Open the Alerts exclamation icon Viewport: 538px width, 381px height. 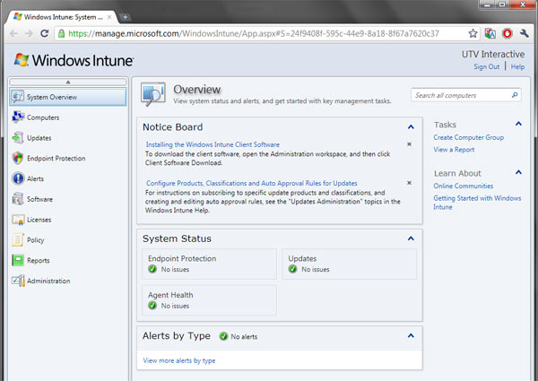coord(18,178)
